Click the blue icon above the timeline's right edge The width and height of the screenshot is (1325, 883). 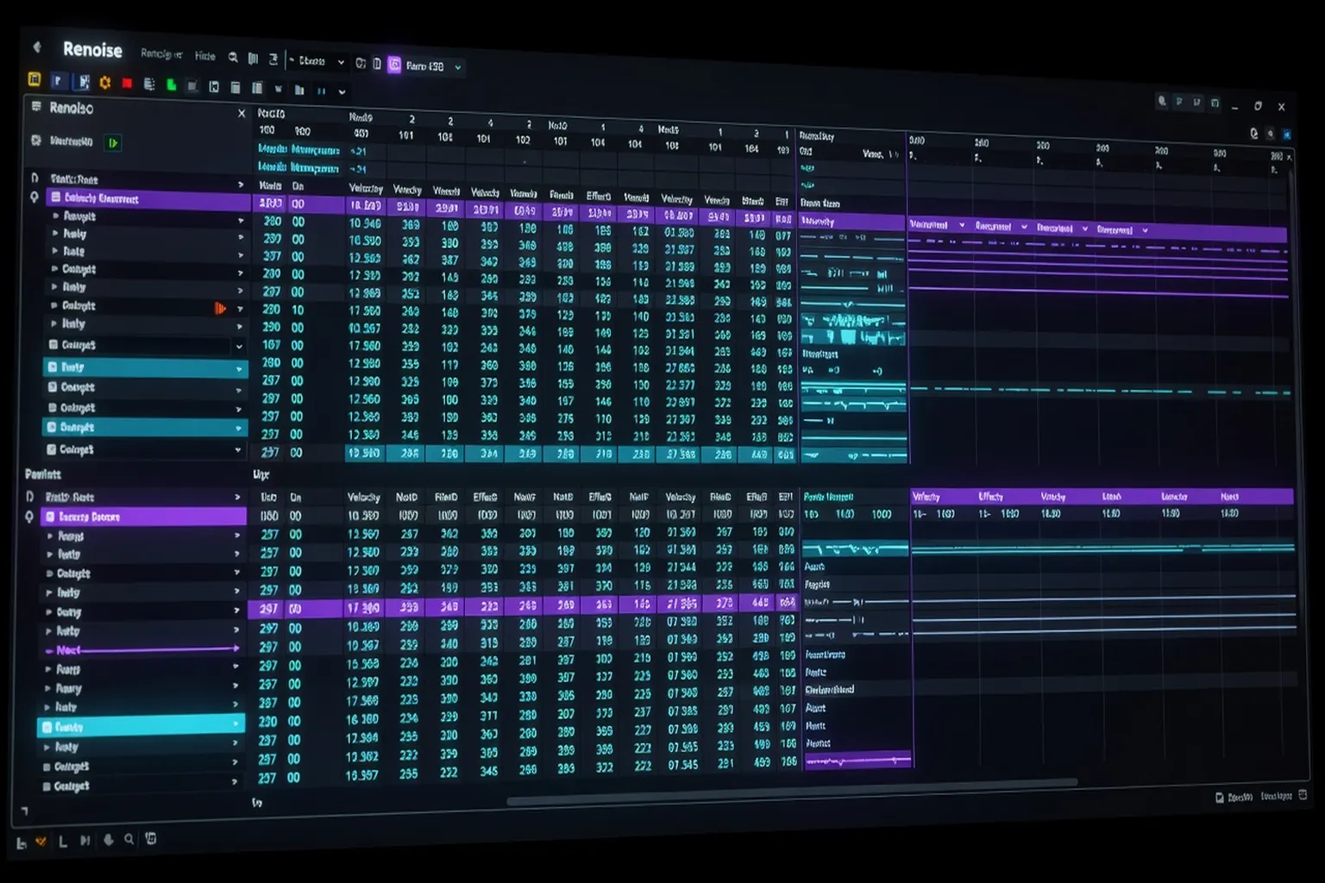[x=1287, y=135]
